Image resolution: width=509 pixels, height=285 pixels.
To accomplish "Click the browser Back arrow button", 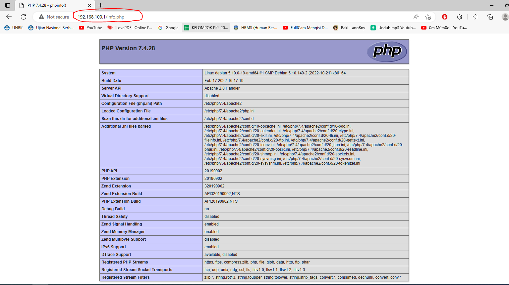I will [x=9, y=17].
